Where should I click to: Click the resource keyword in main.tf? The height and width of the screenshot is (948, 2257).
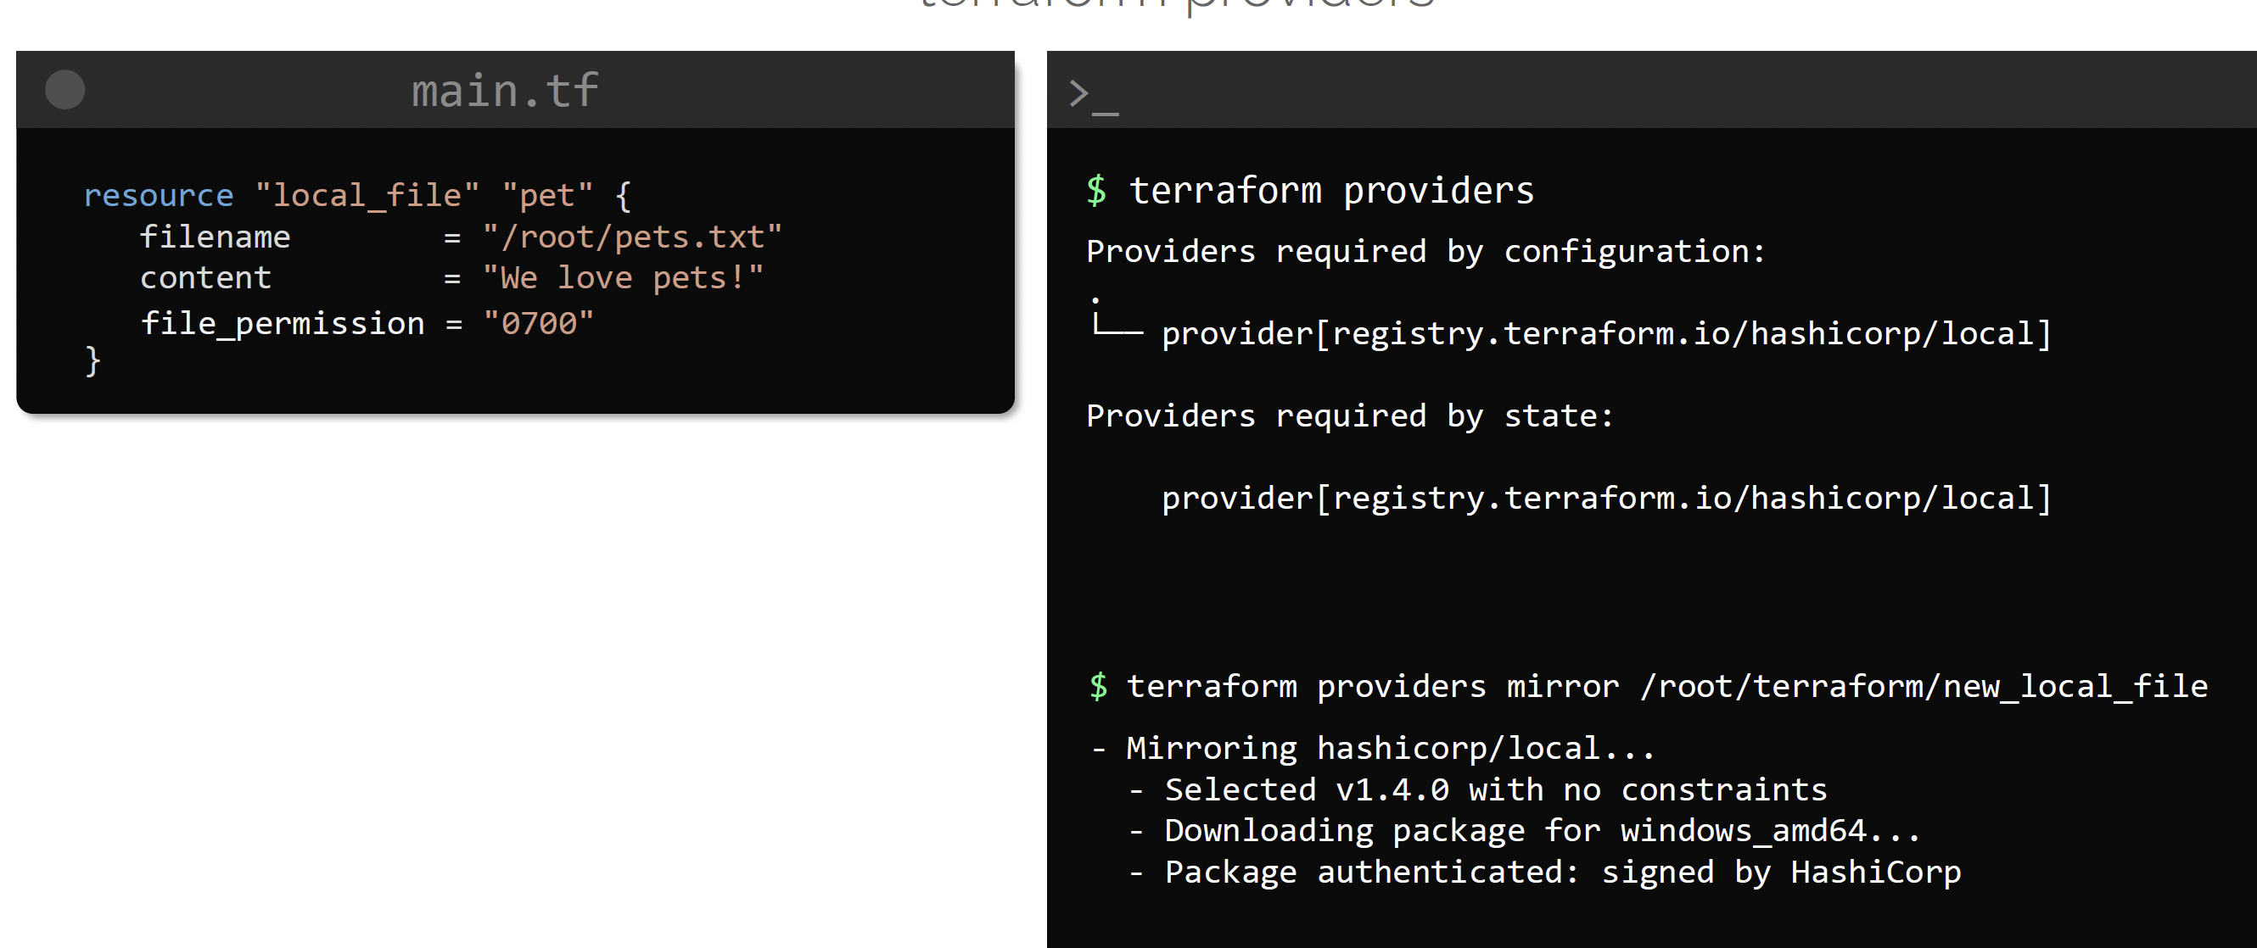point(159,195)
